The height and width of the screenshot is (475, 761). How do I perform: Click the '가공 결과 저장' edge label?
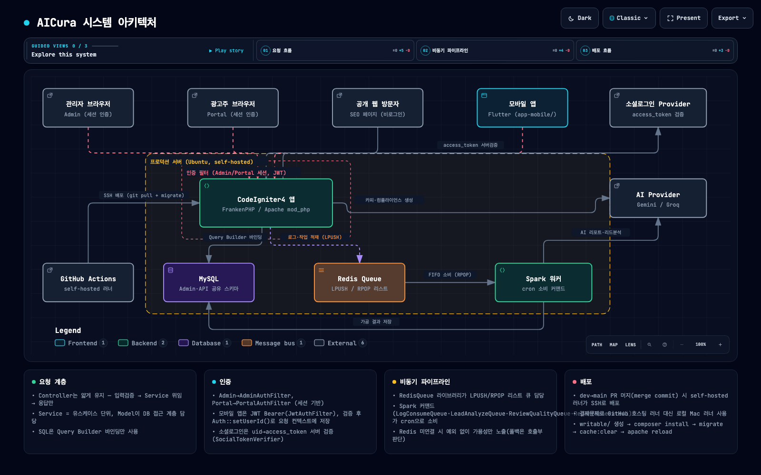point(376,322)
